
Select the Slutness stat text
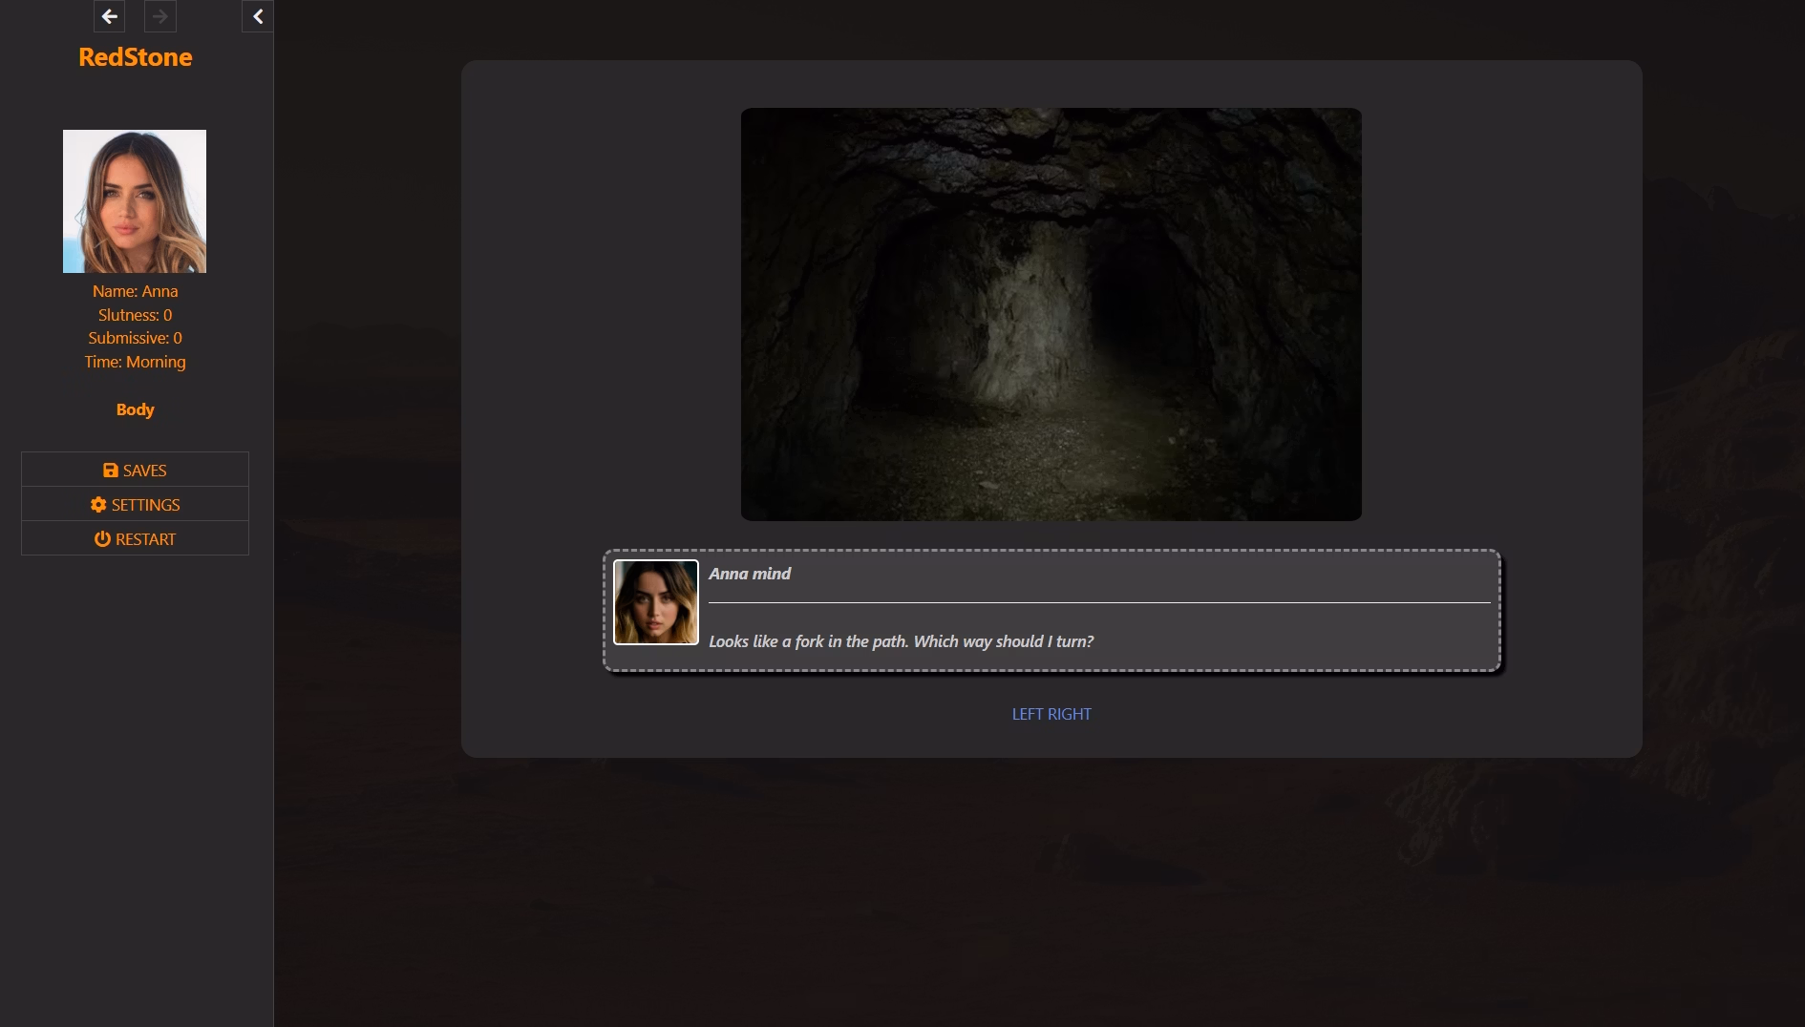coord(135,314)
